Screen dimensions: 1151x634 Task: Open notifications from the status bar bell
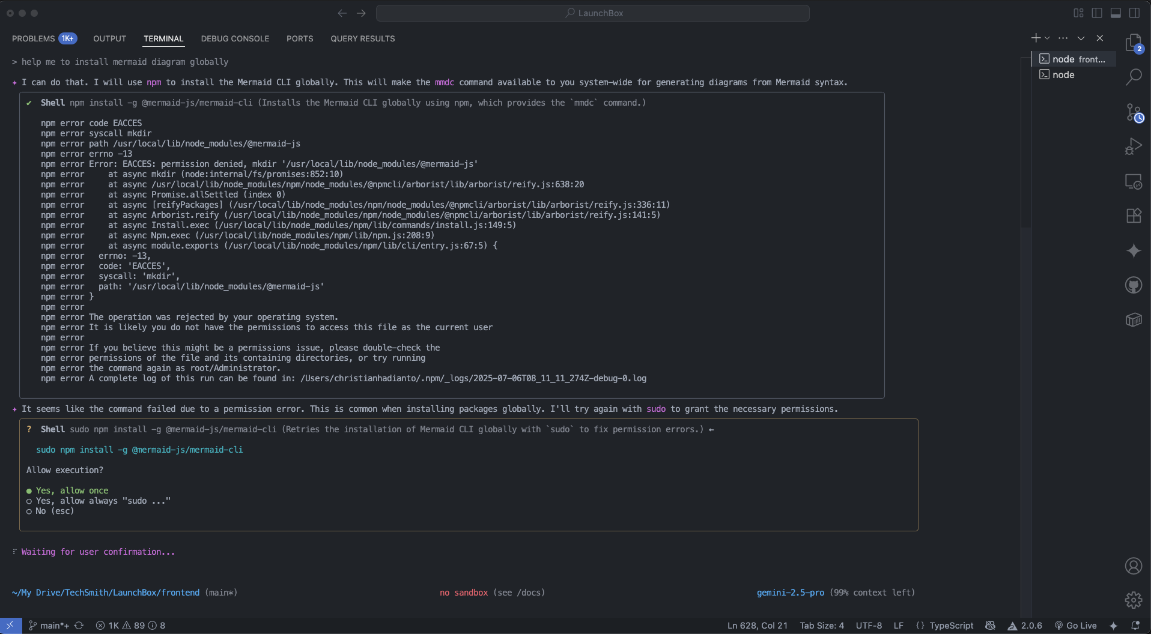(x=1135, y=625)
